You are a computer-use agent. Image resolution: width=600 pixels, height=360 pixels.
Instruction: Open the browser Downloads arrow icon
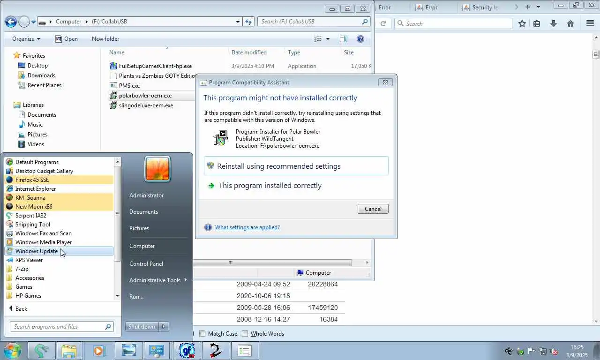tap(554, 23)
